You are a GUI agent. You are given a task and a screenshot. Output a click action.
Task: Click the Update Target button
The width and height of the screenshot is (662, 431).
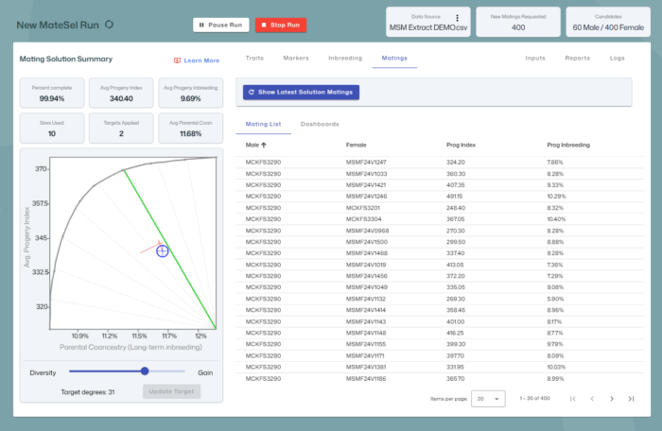(x=172, y=391)
